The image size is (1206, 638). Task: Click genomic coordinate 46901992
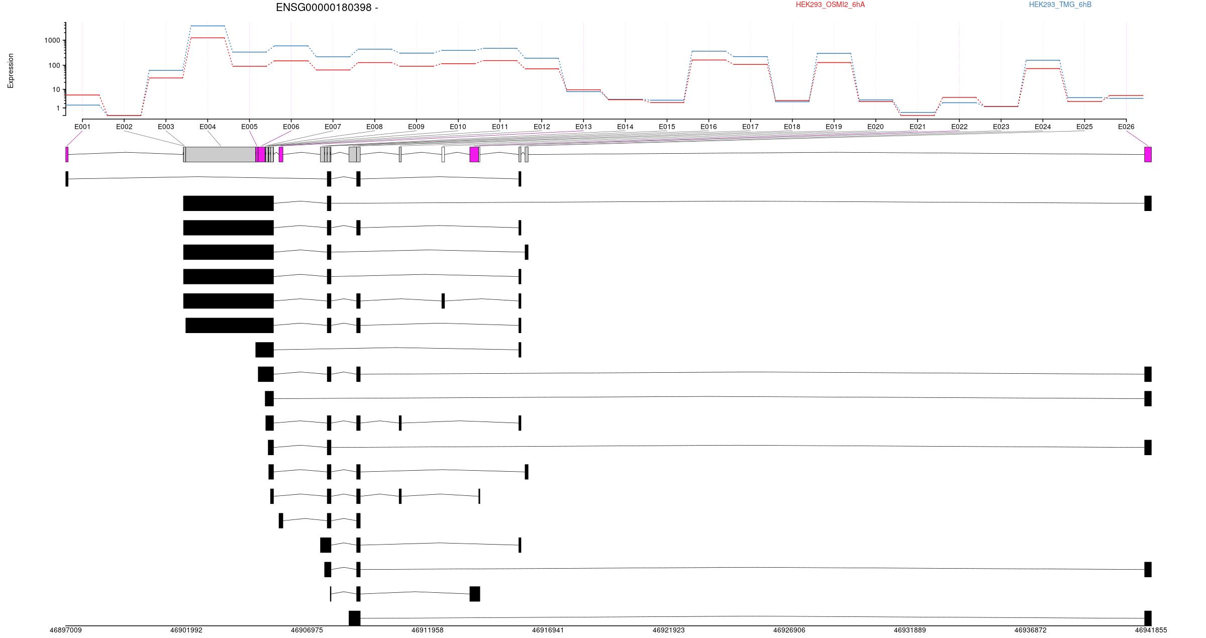tap(186, 630)
